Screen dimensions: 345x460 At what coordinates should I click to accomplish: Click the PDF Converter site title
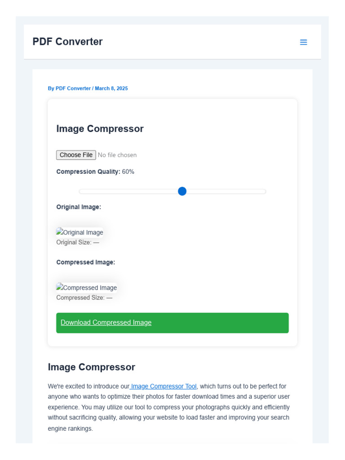coord(67,42)
